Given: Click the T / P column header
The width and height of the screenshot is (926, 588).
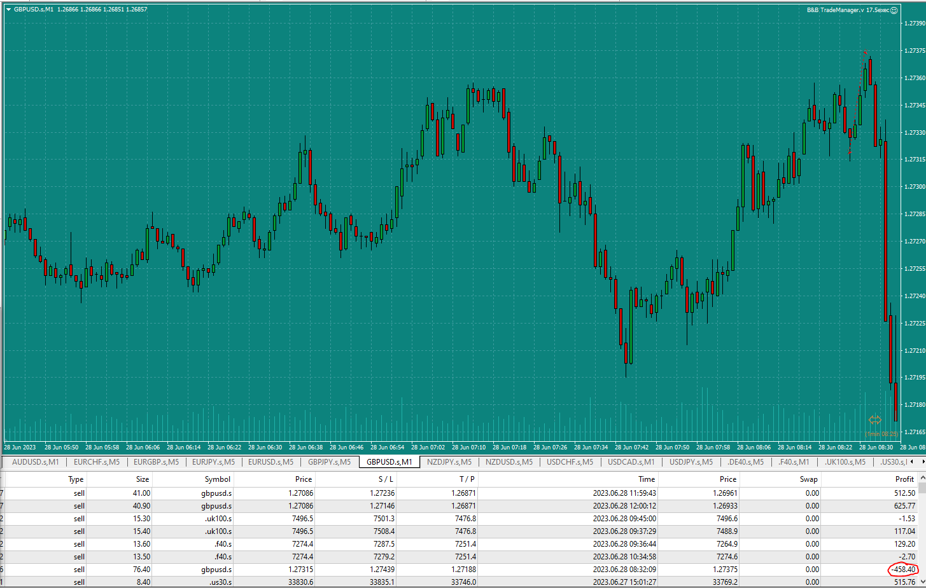Looking at the screenshot, I should pos(467,479).
